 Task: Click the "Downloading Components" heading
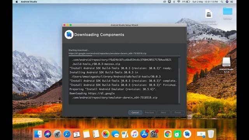pyautogui.click(x=99, y=35)
